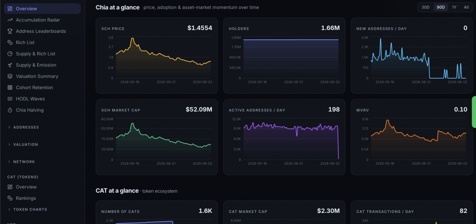Screen dimensions: 476x224
Task: Click the green tab on right edge
Action: click(x=474, y=112)
